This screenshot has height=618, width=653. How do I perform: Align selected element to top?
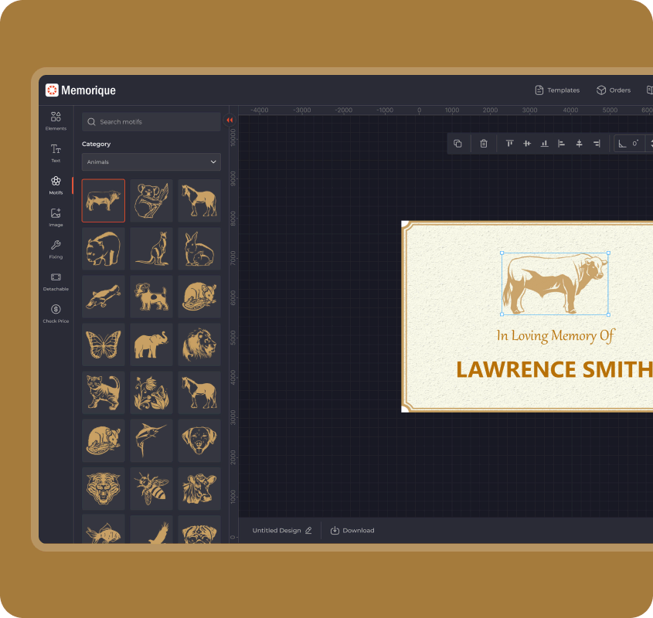point(509,144)
